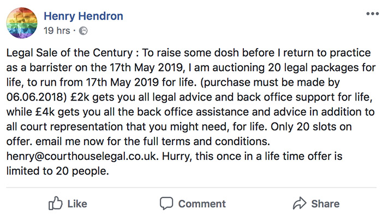This screenshot has height=214, width=382.
Task: Click the words email me now for full terms
Action: 153,141
